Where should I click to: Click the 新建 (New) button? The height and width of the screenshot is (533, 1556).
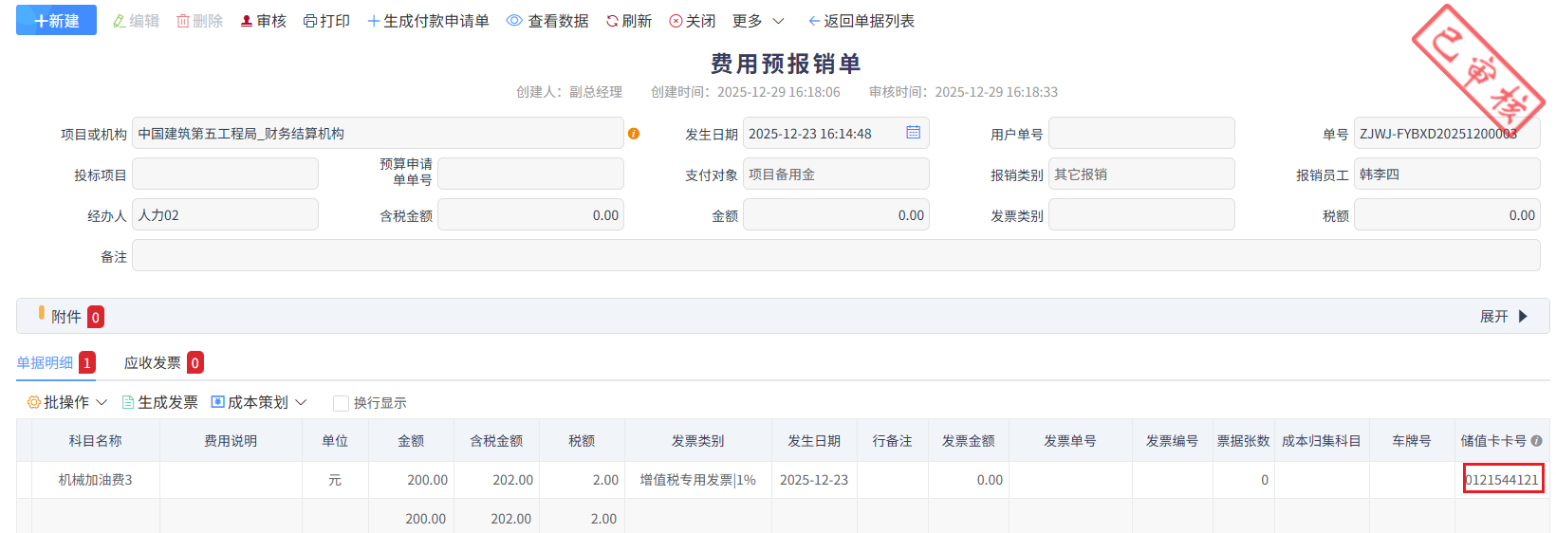tap(56, 21)
